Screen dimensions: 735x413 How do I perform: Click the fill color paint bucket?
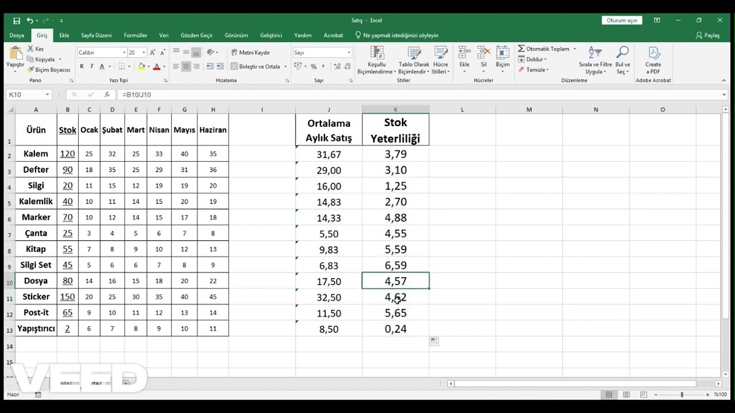pos(141,67)
